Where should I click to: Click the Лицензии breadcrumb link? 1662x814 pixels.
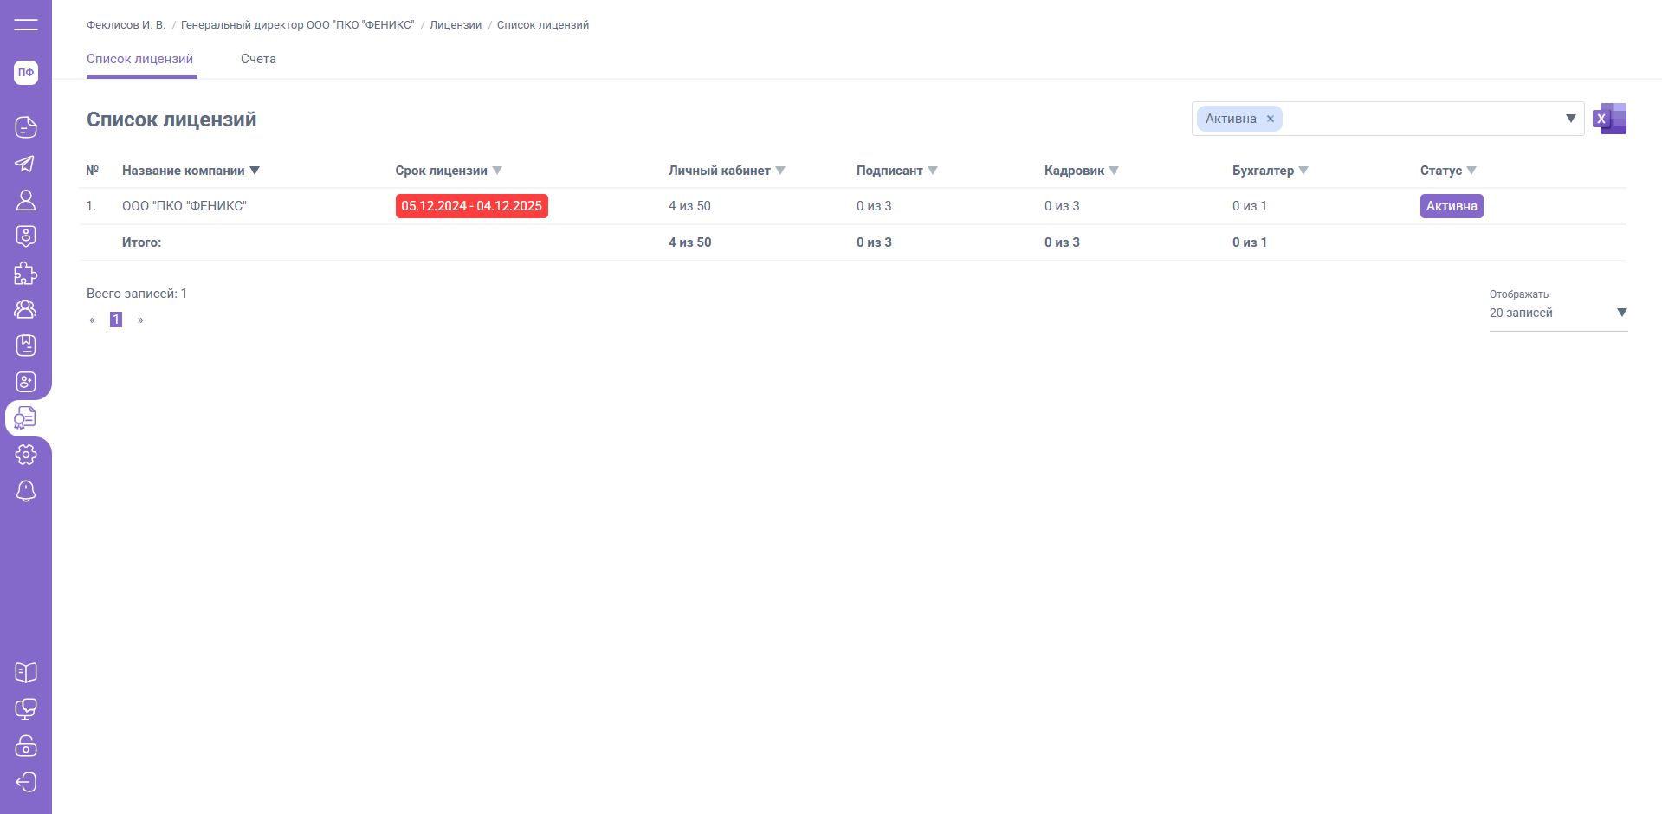(x=456, y=25)
